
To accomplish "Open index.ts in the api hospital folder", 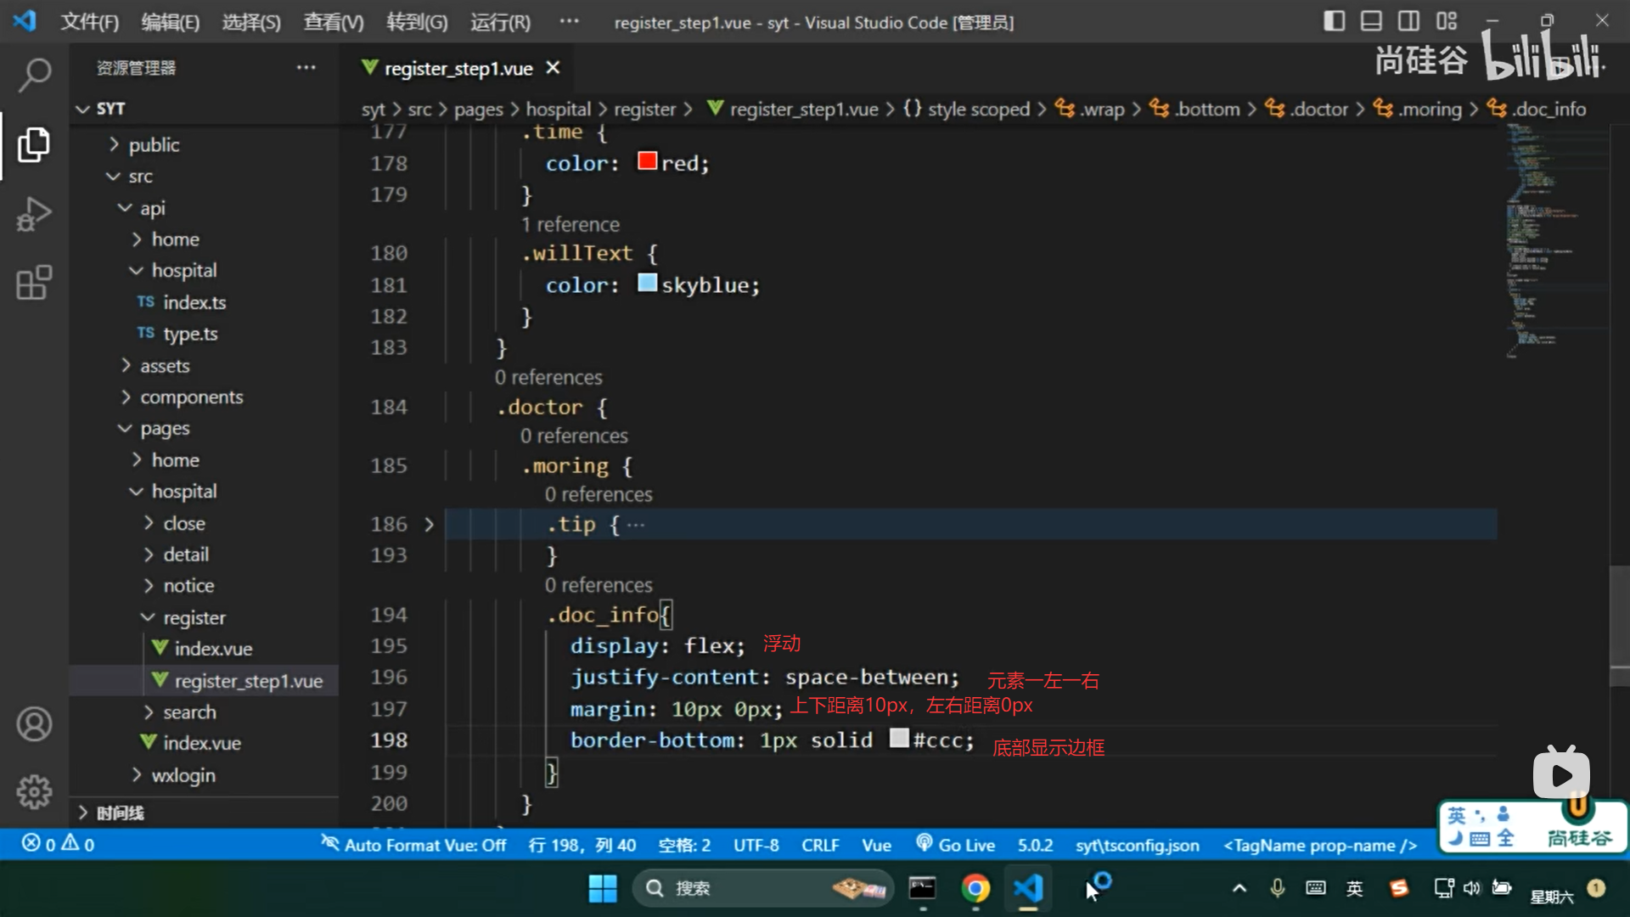I will tap(194, 302).
